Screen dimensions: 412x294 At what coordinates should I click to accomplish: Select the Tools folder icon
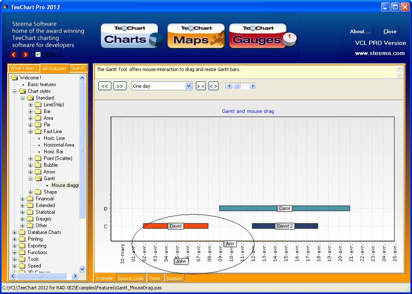(x=22, y=259)
